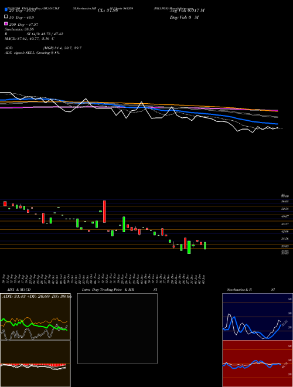Click the 'ADX & MACD' panel title
The height and width of the screenshot is (387, 293).
19,290
